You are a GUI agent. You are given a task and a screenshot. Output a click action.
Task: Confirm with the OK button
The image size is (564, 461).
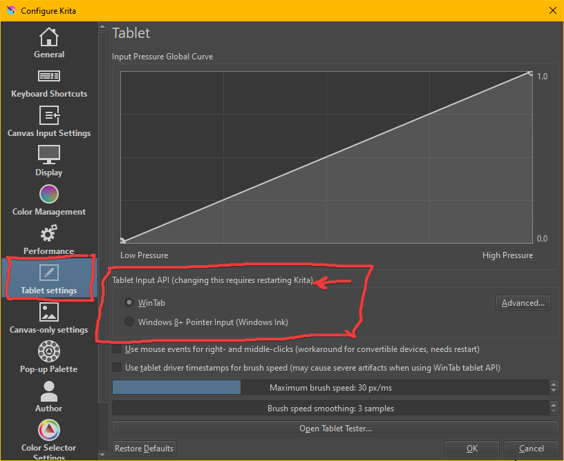pos(472,449)
